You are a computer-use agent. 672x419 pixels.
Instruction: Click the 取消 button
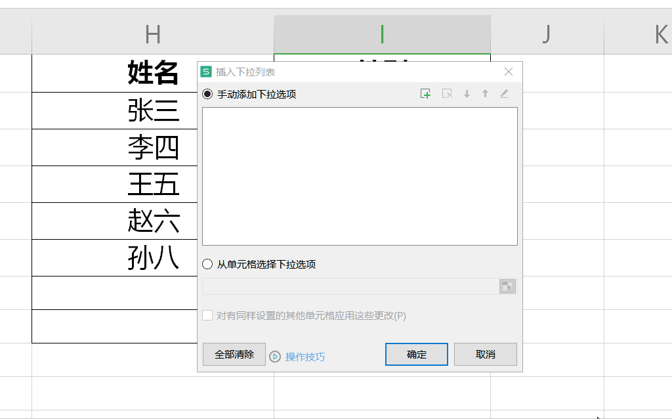coord(485,354)
